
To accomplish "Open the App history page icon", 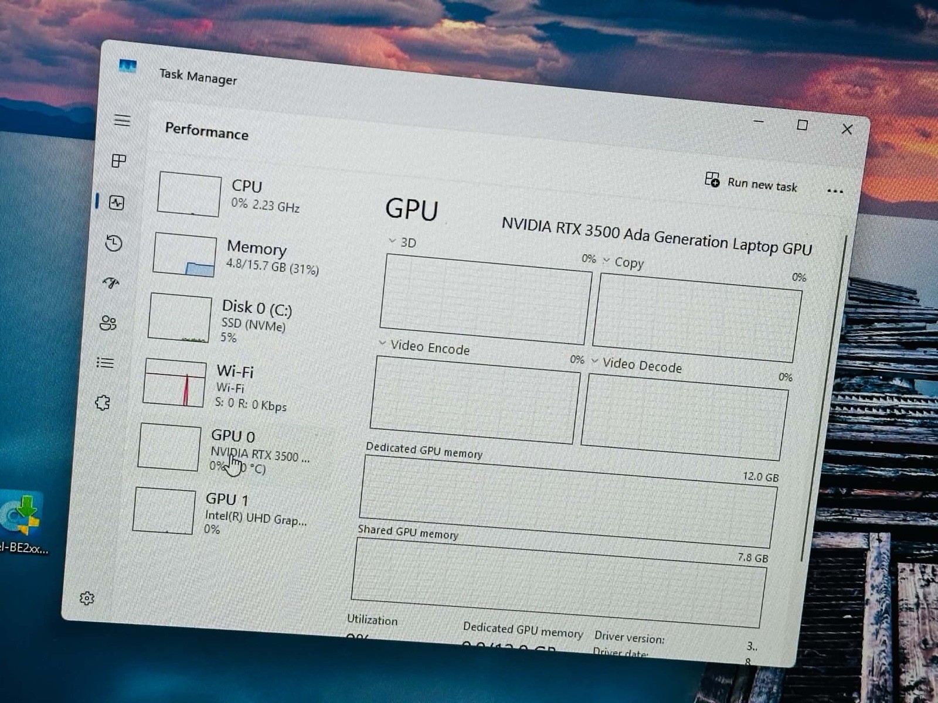I will (114, 243).
